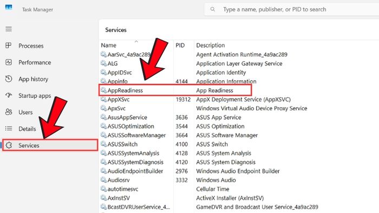Select the AppXSvc service row
379x213 pixels.
239,99
